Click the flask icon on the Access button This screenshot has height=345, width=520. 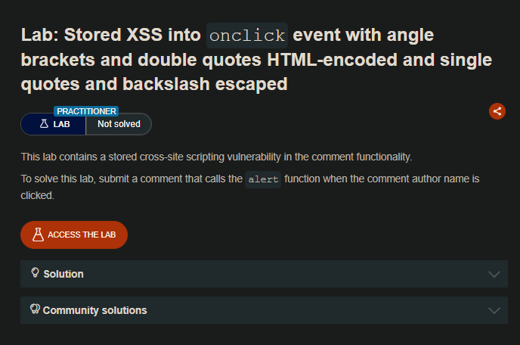click(x=38, y=235)
